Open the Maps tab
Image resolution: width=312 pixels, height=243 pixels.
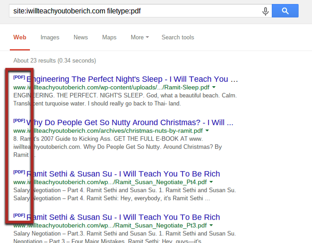(x=109, y=37)
